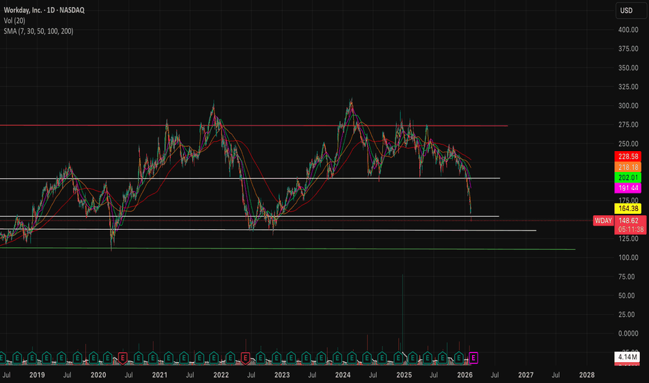Click the red horizontal resistance line near 275
The height and width of the screenshot is (383, 649).
279,125
